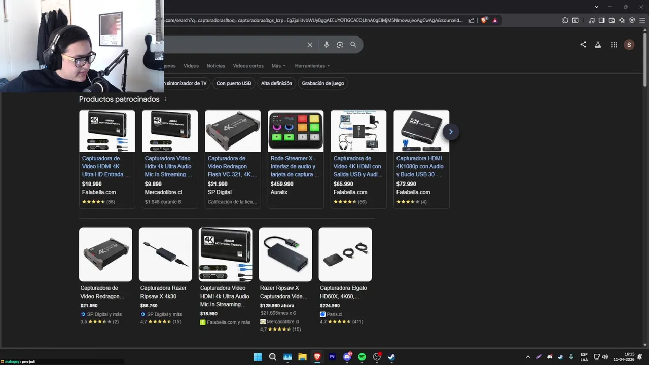Image resolution: width=649 pixels, height=365 pixels.
Task: Switch to the Videos cortos tab
Action: pyautogui.click(x=248, y=66)
